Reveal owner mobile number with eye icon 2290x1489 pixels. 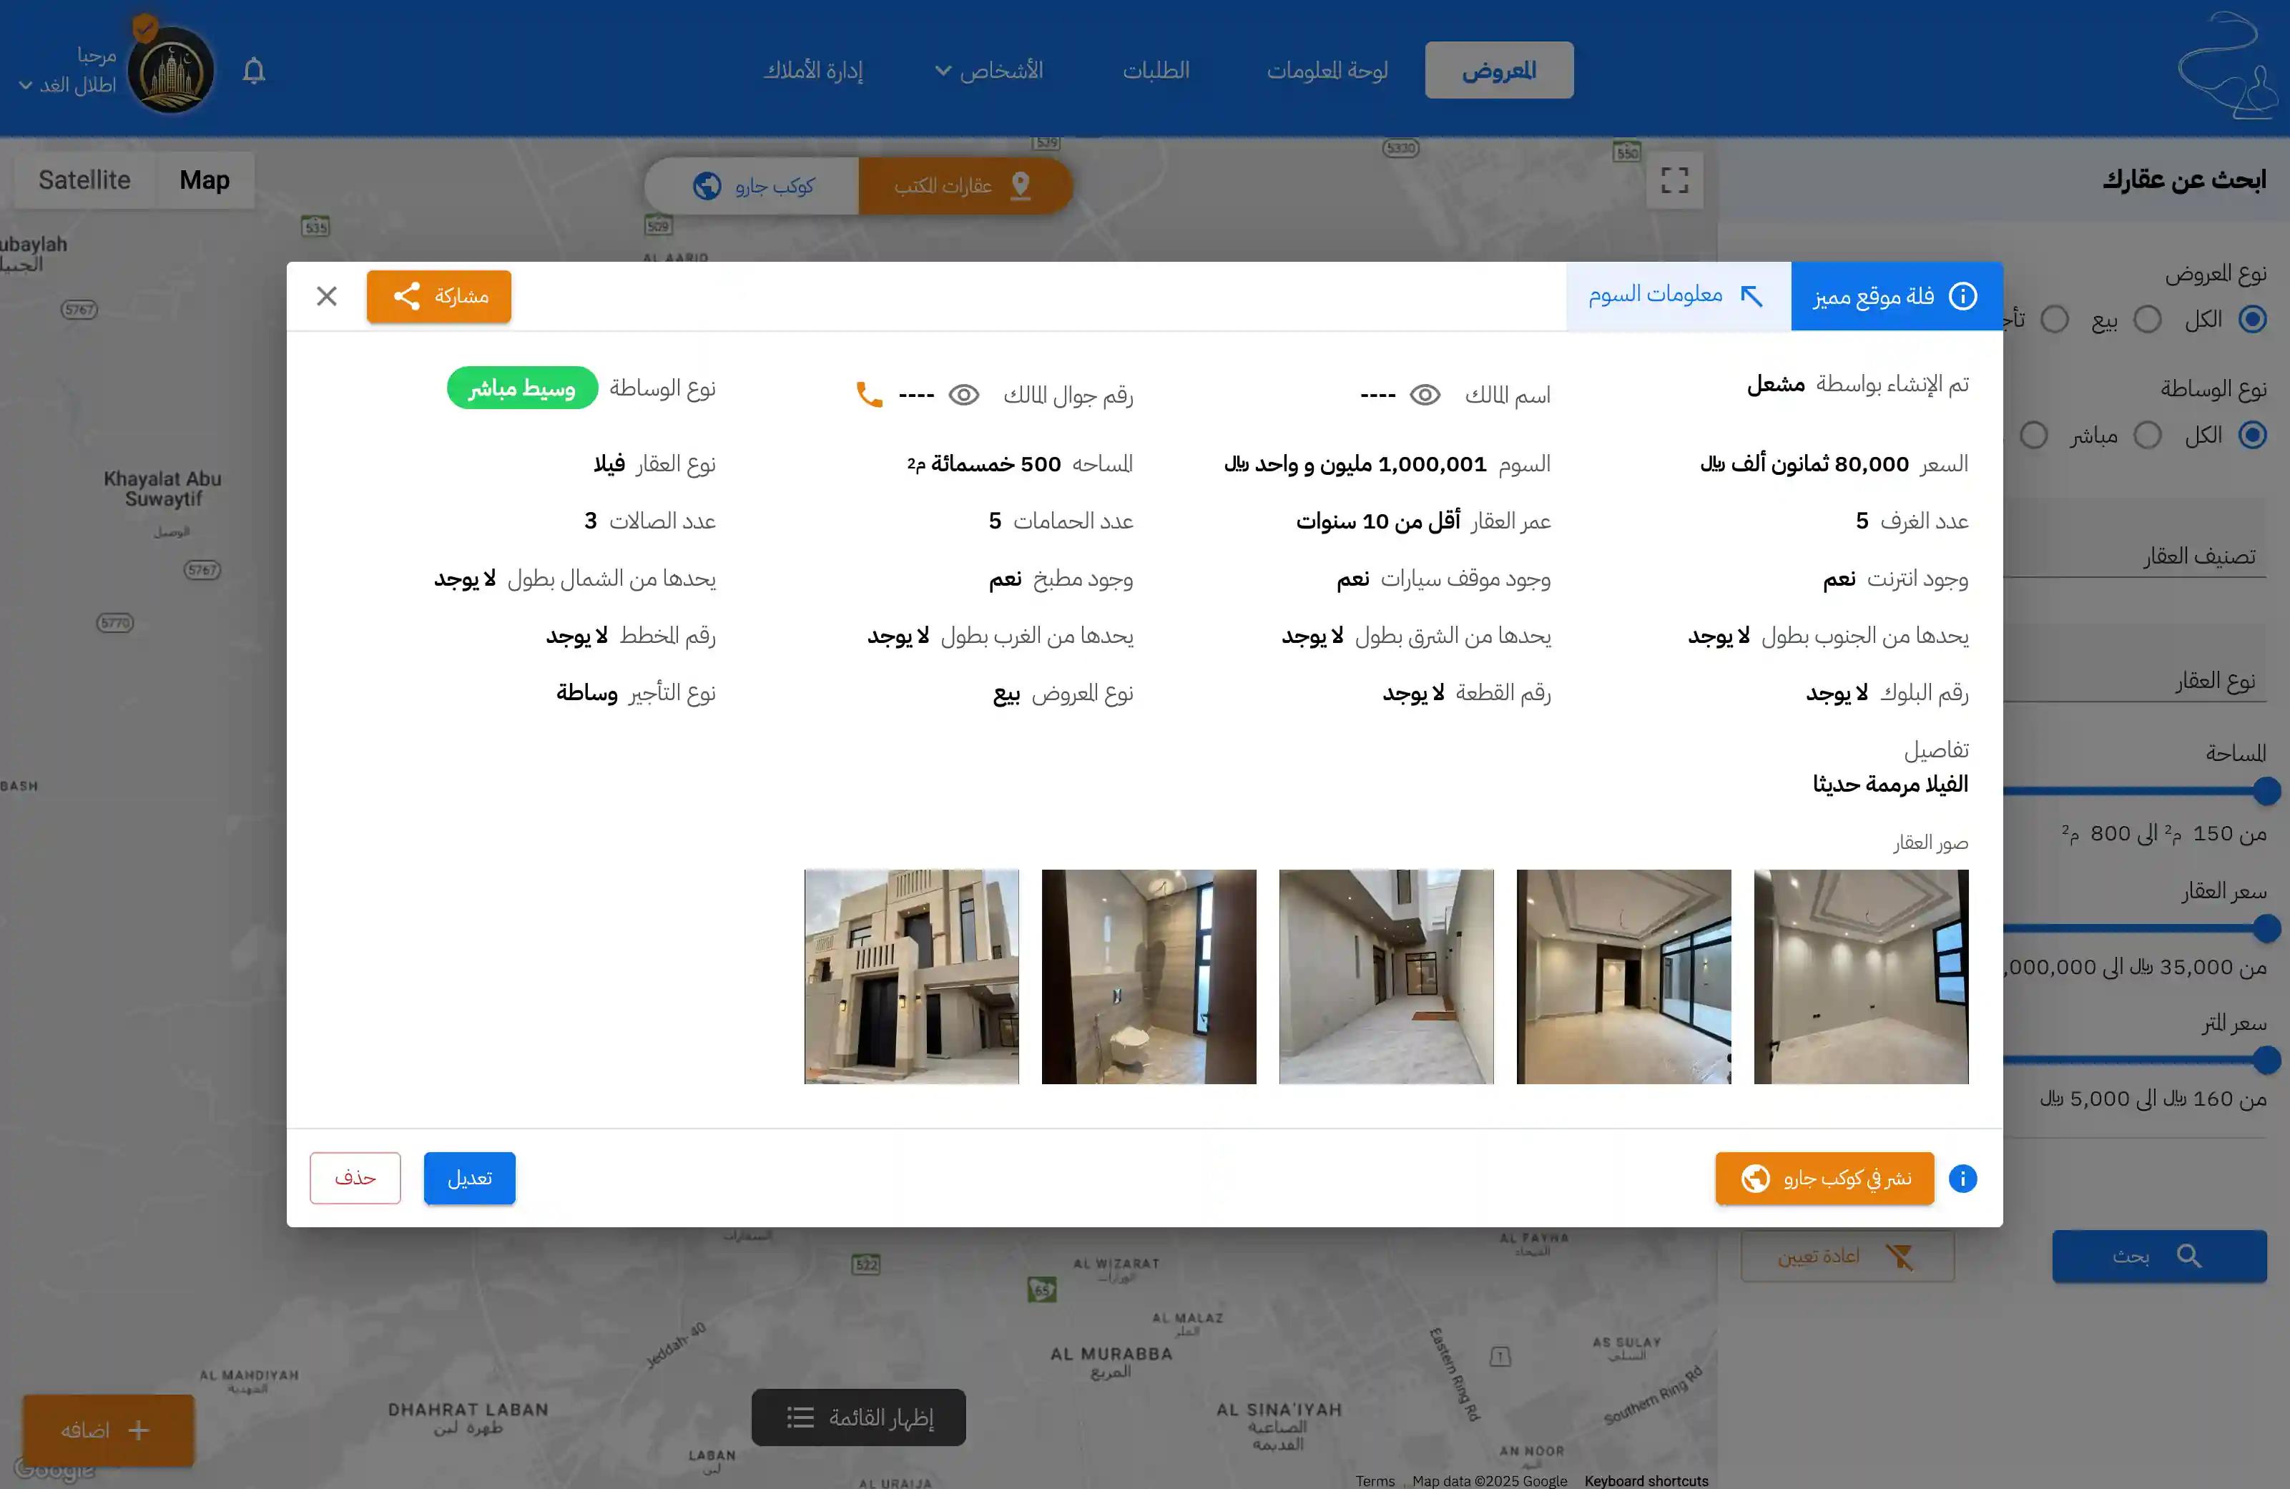click(x=963, y=395)
